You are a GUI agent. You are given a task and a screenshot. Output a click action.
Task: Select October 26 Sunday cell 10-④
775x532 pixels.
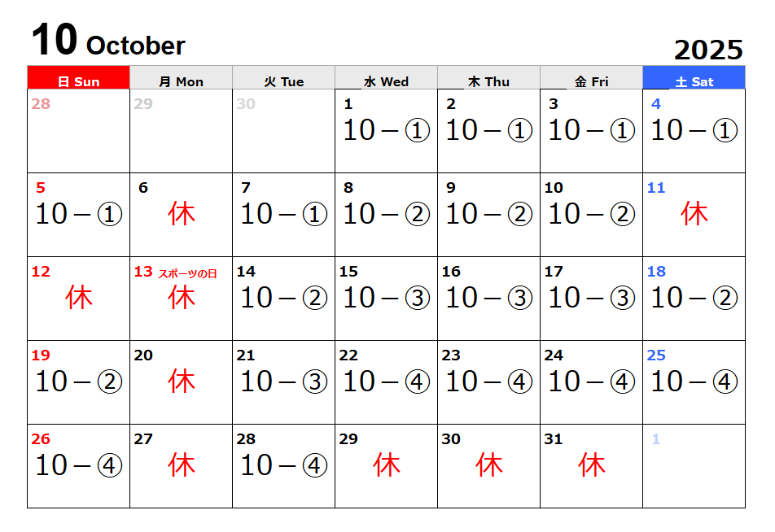[x=79, y=466]
